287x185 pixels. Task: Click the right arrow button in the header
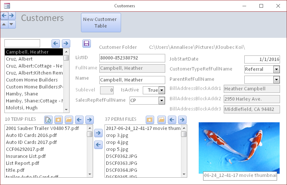(x=12, y=16)
